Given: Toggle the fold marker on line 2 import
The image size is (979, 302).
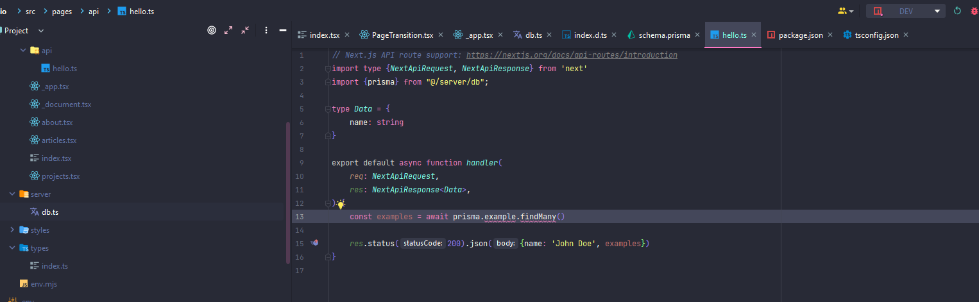Looking at the screenshot, I should 328,69.
